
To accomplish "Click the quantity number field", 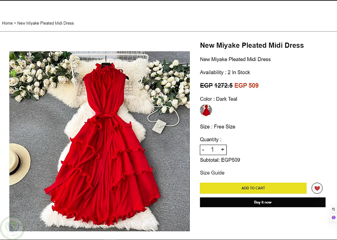I will 213,150.
